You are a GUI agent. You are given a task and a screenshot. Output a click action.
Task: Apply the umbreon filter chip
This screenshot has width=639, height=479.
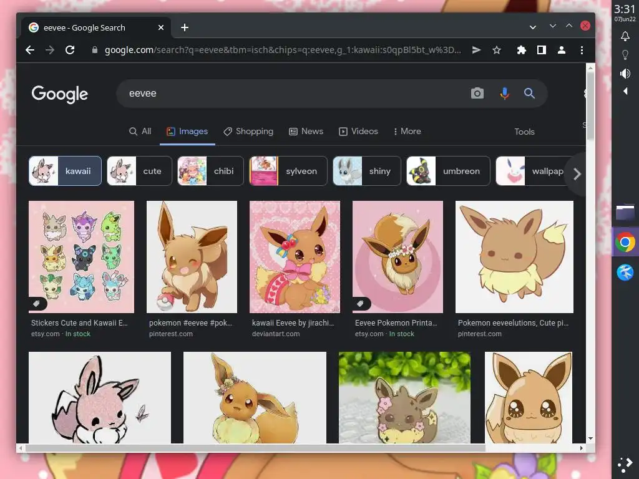[448, 171]
